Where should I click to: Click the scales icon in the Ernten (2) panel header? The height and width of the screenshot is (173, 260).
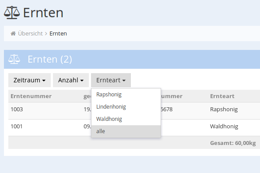[14, 59]
